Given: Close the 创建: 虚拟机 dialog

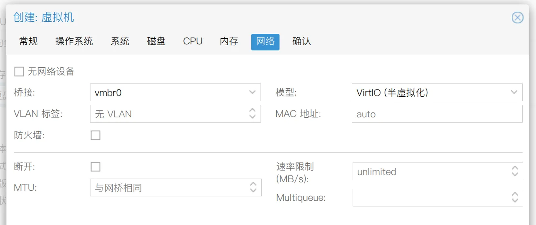Looking at the screenshot, I should tap(517, 18).
